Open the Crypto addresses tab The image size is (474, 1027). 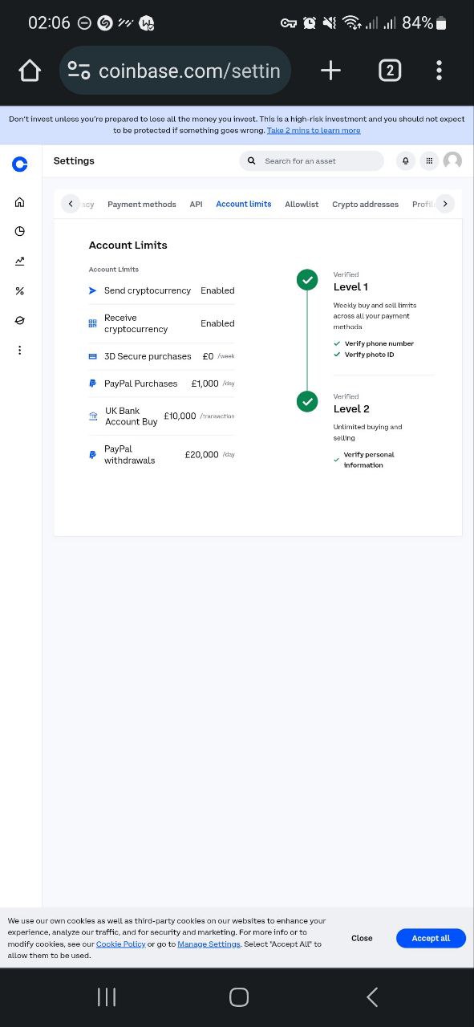pos(365,205)
